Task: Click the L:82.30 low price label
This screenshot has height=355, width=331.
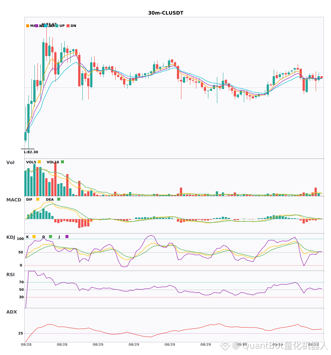Action: pos(31,152)
